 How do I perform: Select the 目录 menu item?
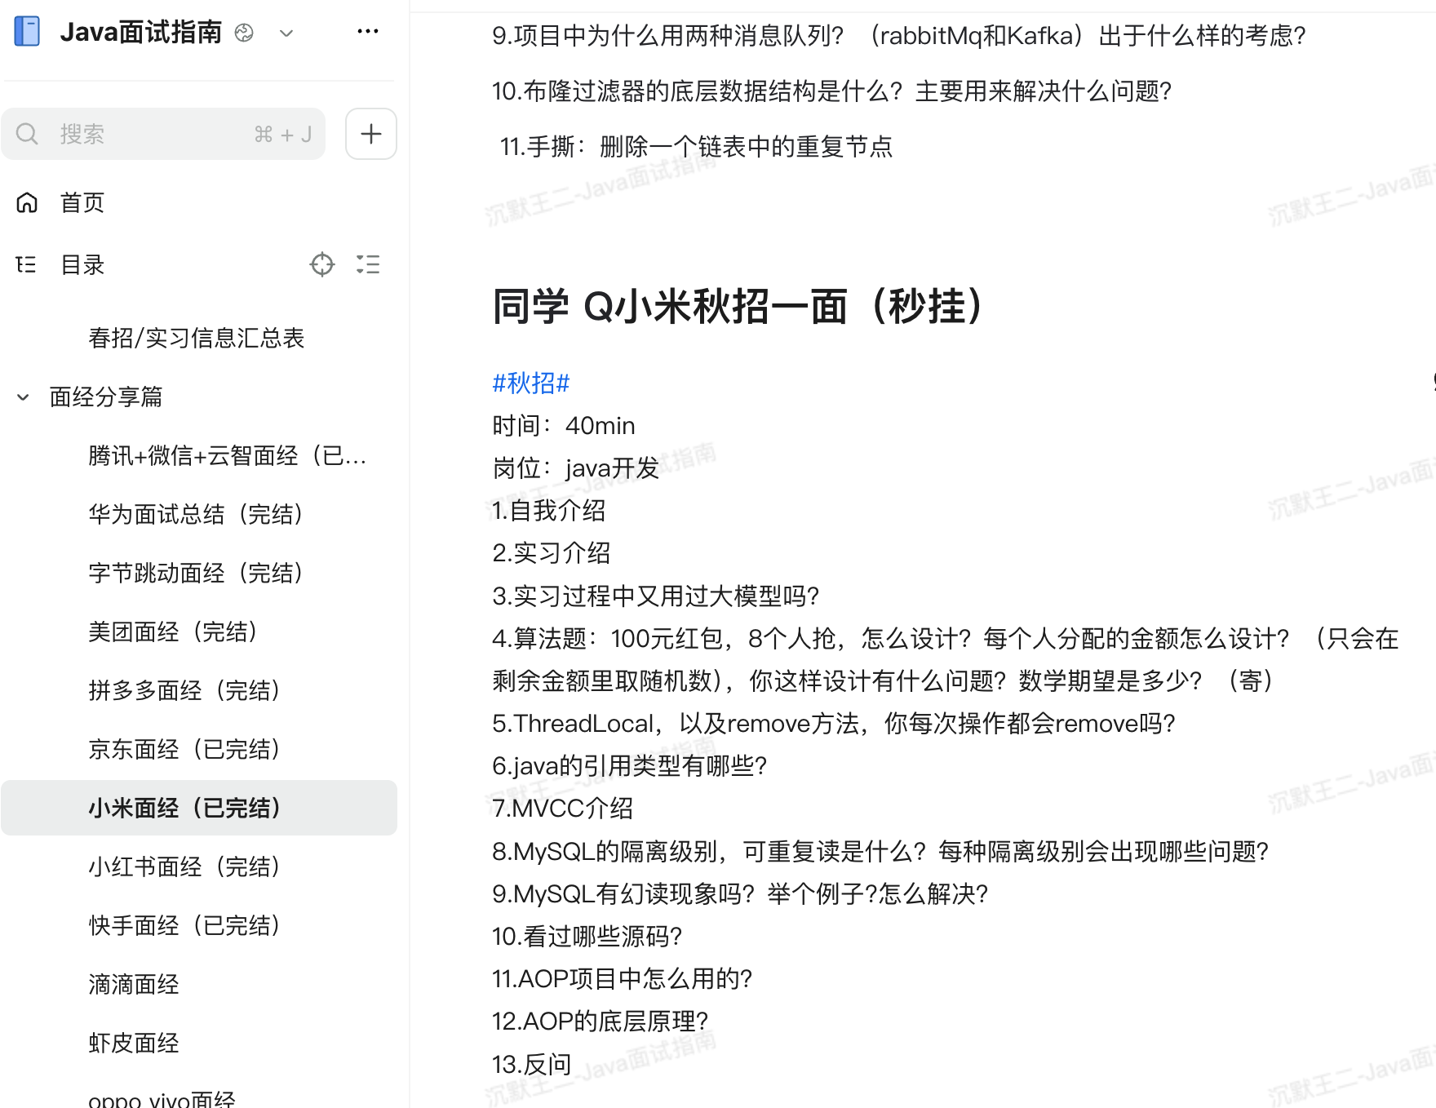(x=82, y=264)
